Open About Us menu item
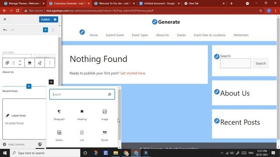 click(x=162, y=35)
